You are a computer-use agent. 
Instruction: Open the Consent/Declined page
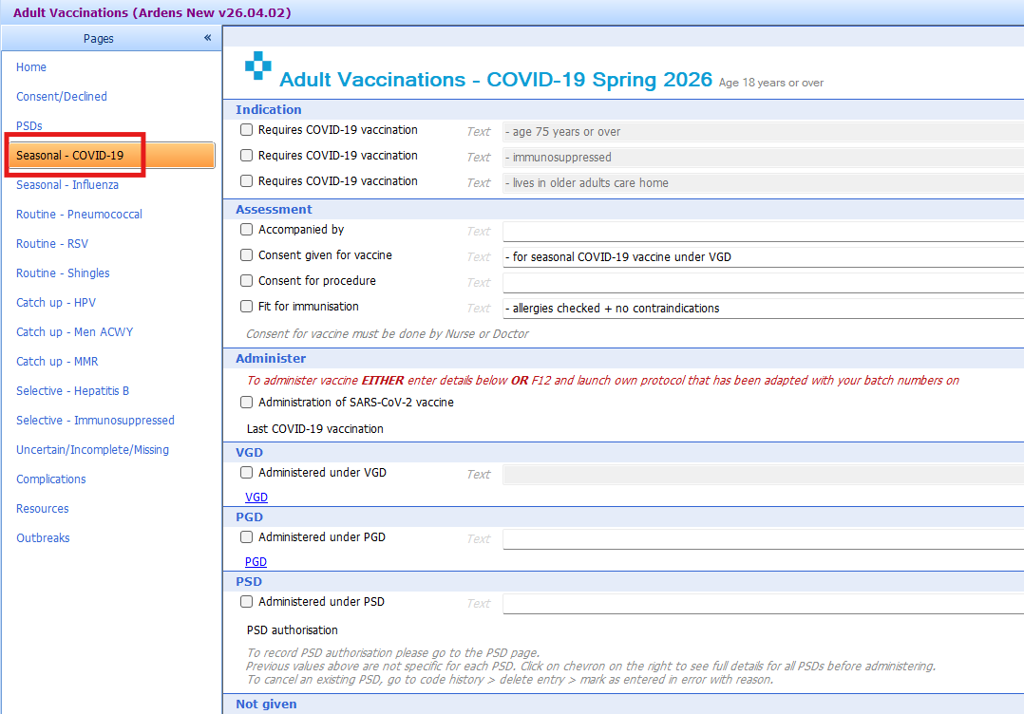point(62,97)
